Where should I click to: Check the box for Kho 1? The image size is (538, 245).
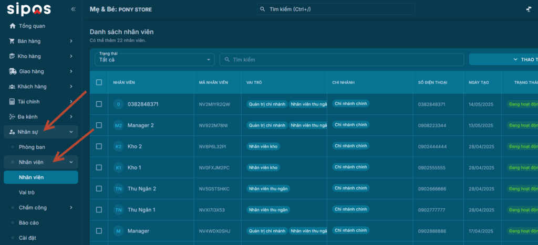[99, 167]
